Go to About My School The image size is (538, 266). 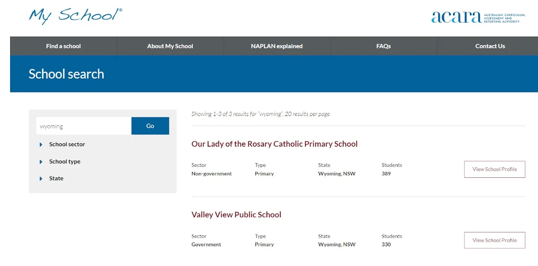point(170,46)
